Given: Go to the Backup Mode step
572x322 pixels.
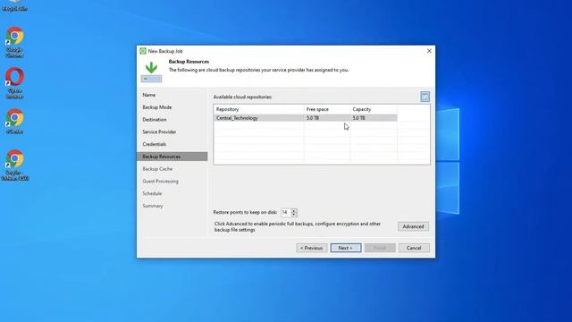Looking at the screenshot, I should pyautogui.click(x=157, y=107).
